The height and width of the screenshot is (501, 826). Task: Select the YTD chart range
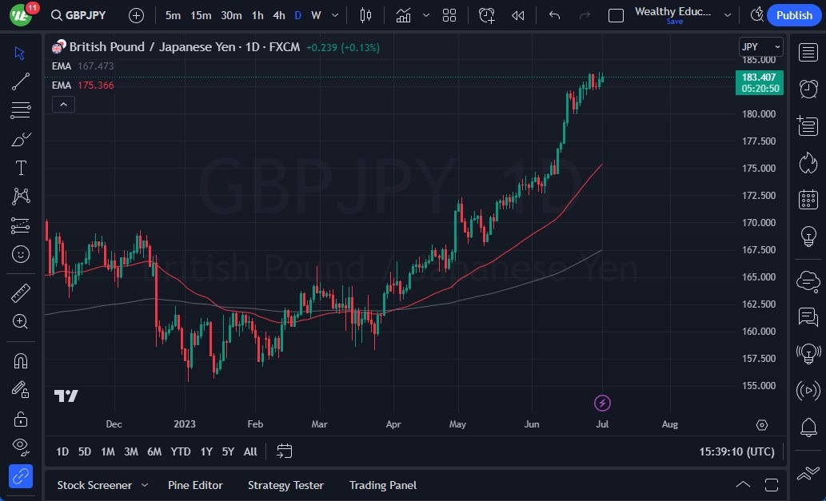pyautogui.click(x=180, y=451)
